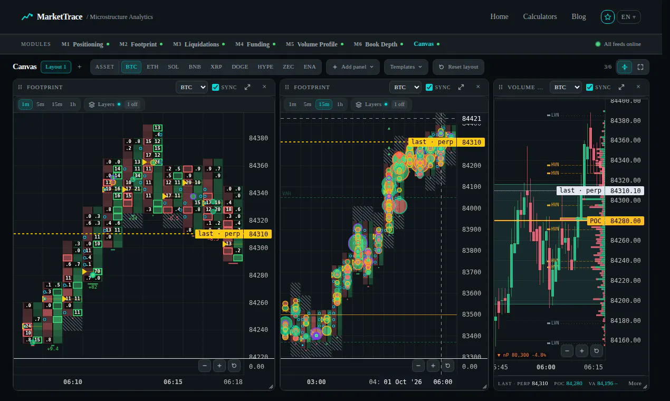Select ETH in asset bar
The image size is (670, 401).
click(152, 67)
